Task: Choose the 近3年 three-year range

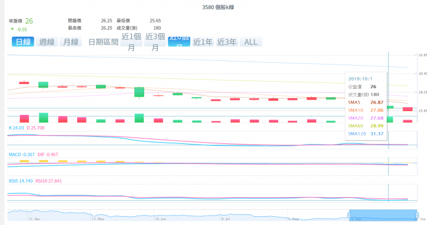Action: (x=227, y=42)
